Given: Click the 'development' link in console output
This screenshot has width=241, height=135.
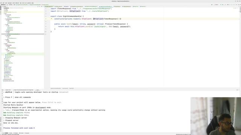Looking at the screenshot, I should pos(41,108).
